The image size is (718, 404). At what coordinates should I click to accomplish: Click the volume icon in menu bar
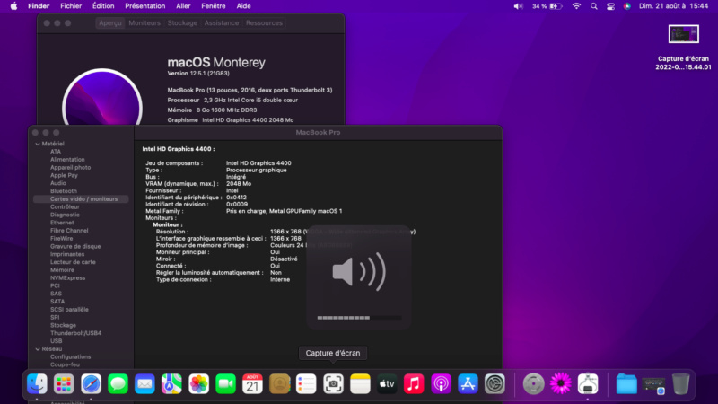click(x=518, y=6)
